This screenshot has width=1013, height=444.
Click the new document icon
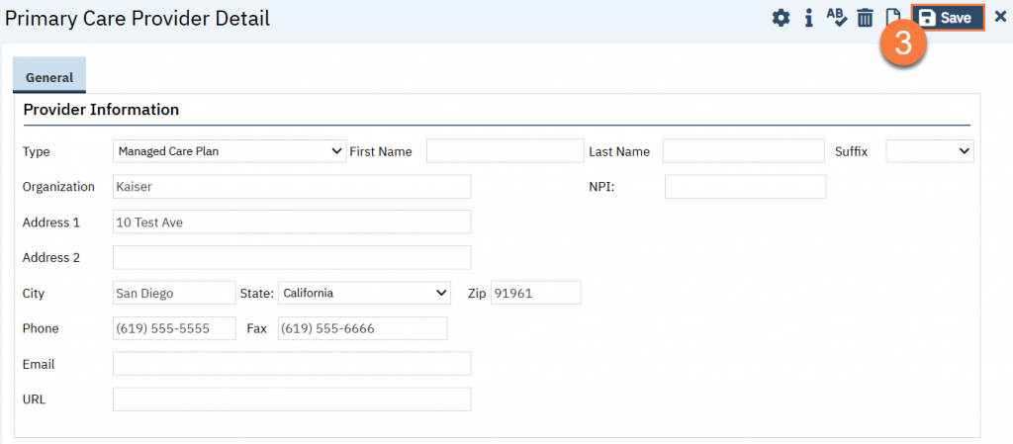click(x=892, y=17)
